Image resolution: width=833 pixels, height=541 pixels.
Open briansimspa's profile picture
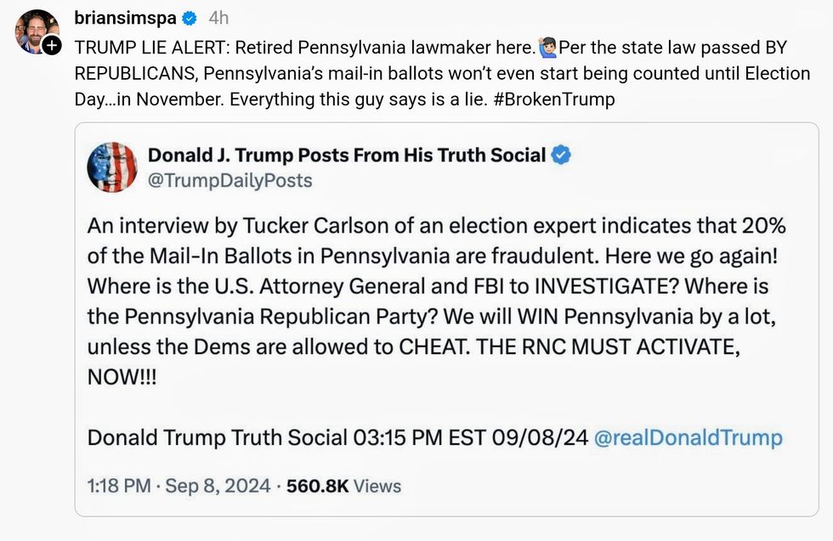click(x=34, y=30)
